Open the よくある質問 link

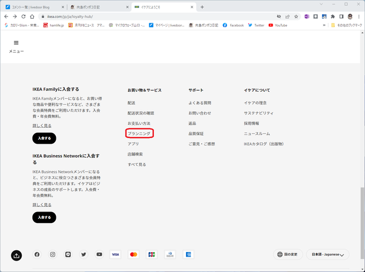pos(200,103)
